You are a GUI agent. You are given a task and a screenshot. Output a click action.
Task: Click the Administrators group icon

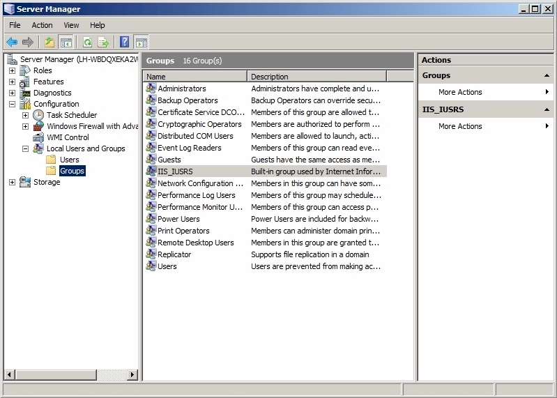point(151,88)
